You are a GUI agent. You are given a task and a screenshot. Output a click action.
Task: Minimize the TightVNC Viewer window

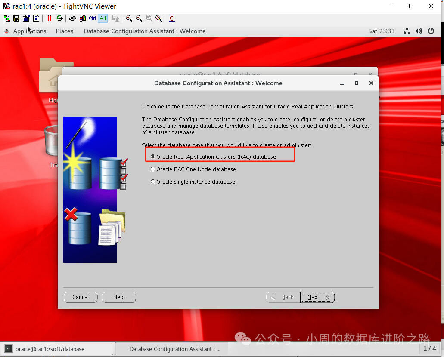click(392, 6)
